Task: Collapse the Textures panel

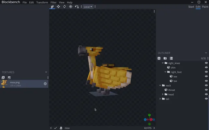Action: pyautogui.click(x=46, y=72)
